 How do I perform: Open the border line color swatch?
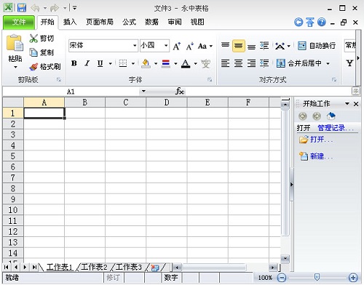[166, 63]
